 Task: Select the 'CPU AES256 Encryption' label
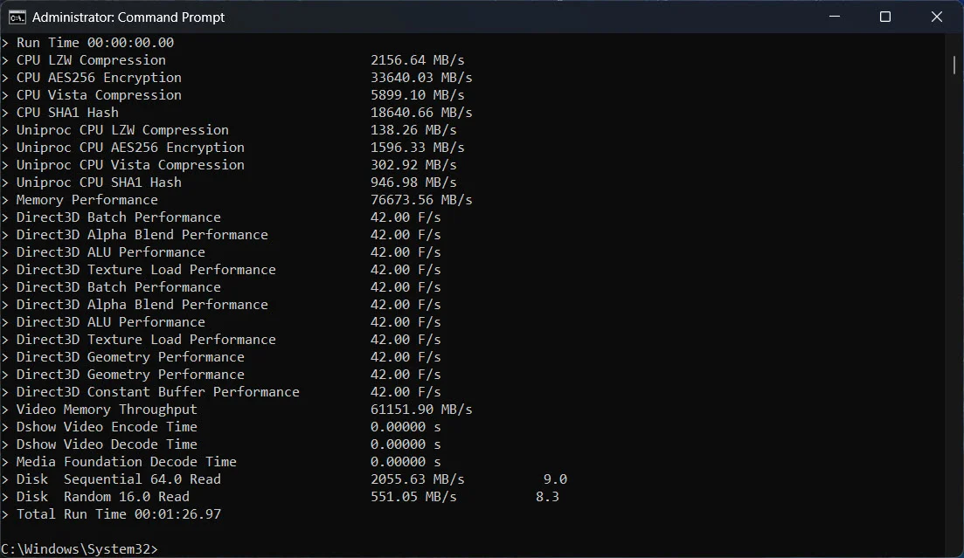(99, 78)
